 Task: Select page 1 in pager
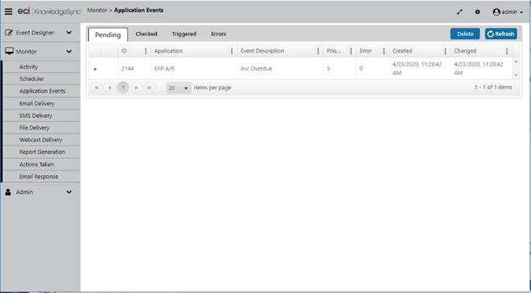(123, 88)
